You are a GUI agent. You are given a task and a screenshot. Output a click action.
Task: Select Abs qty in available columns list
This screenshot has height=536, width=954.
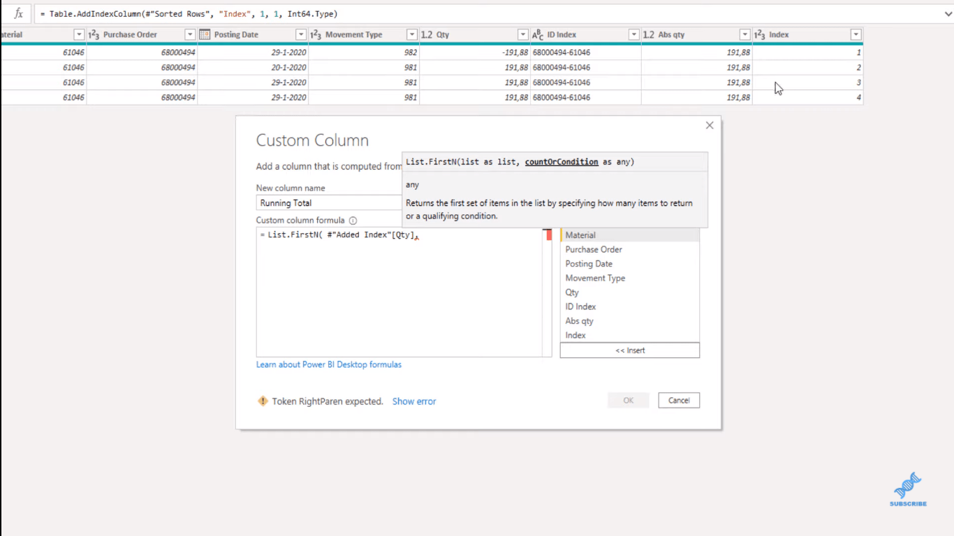click(630, 321)
